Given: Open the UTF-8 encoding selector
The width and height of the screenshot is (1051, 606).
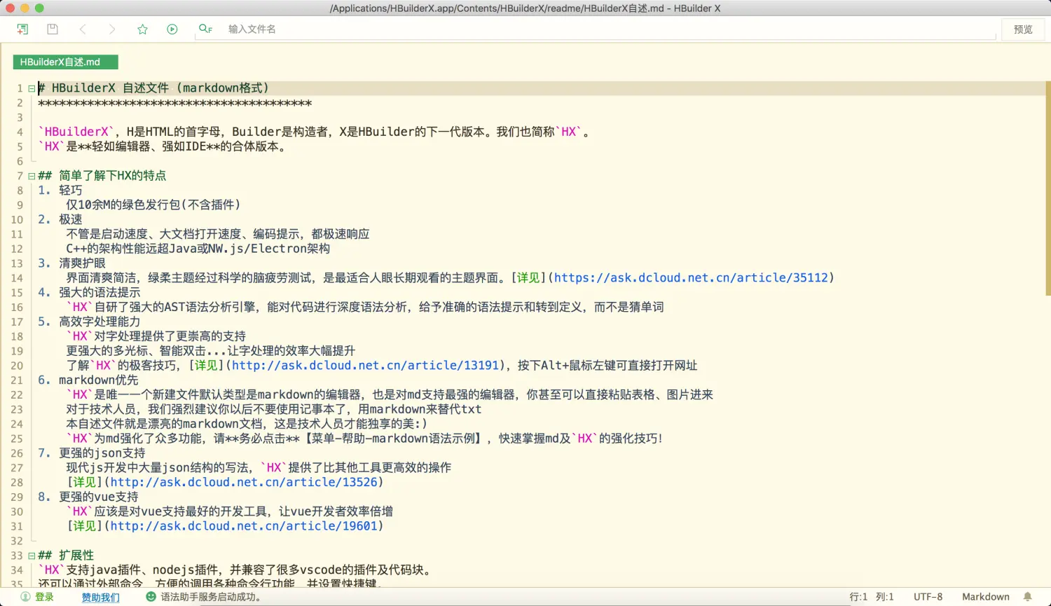Looking at the screenshot, I should click(x=928, y=597).
